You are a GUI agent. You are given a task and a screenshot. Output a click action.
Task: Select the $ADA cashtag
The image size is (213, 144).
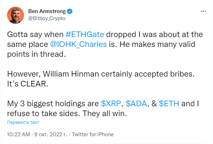pos(136,104)
